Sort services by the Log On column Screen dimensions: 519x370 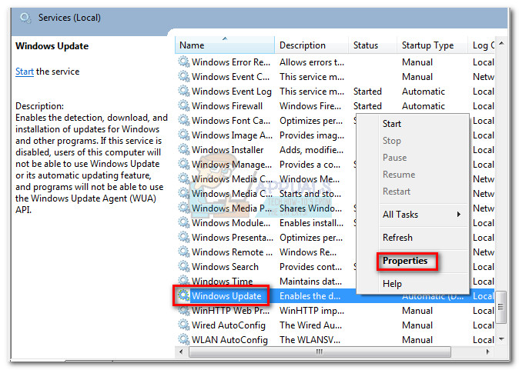[x=481, y=45]
